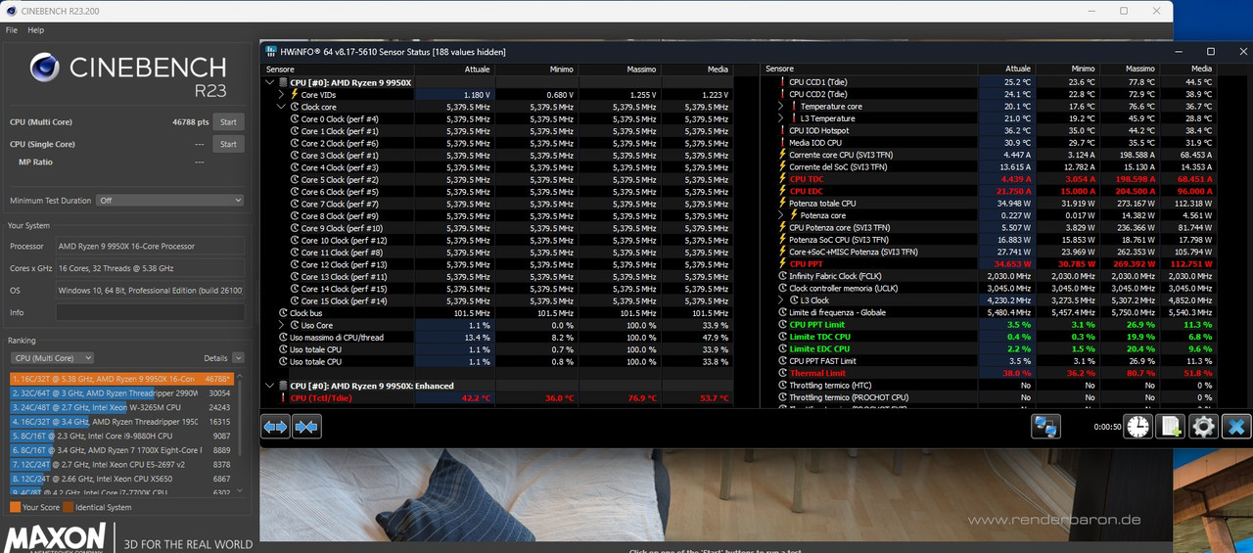Click the HWiNFO 64 title bar icon
1253x553 pixels.
[271, 51]
